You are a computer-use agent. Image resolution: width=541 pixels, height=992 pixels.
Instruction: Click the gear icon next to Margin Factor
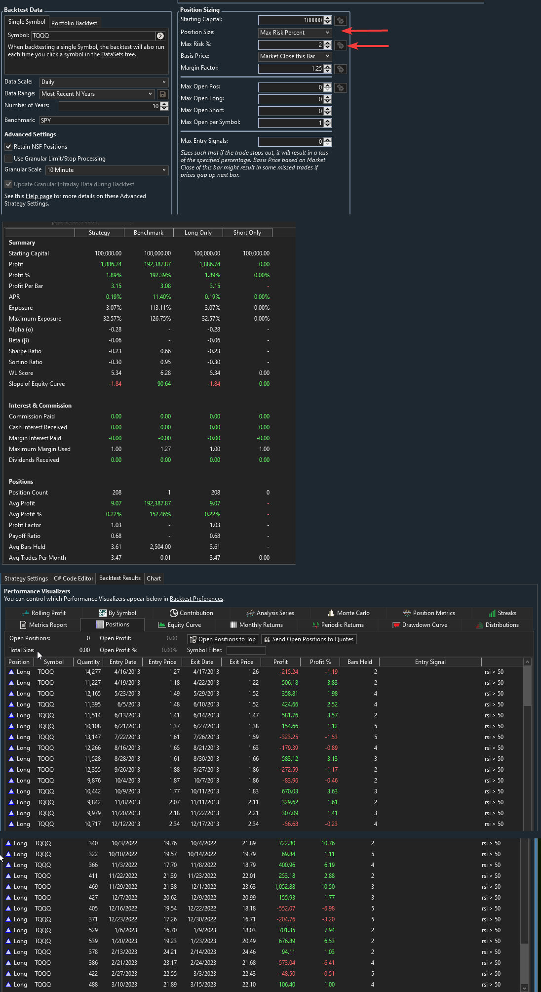[x=340, y=69]
